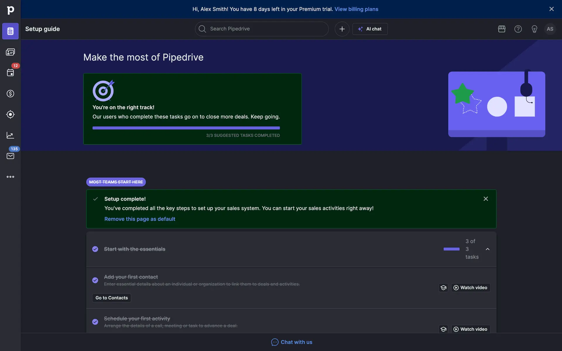Click 'Remove this page as default' link
562x351 pixels.
pos(140,219)
